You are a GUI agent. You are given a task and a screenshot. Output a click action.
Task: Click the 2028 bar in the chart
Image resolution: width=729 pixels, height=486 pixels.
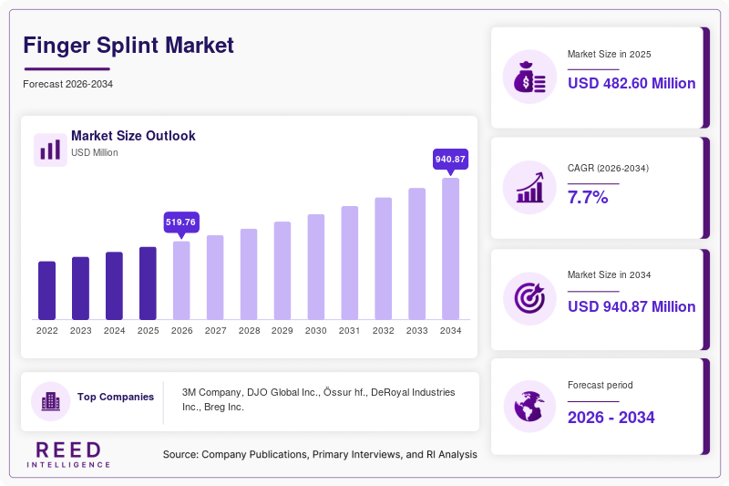[x=249, y=274]
